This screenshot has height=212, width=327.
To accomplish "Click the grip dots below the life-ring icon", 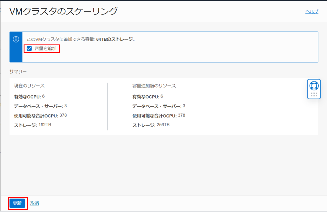I will (x=314, y=95).
